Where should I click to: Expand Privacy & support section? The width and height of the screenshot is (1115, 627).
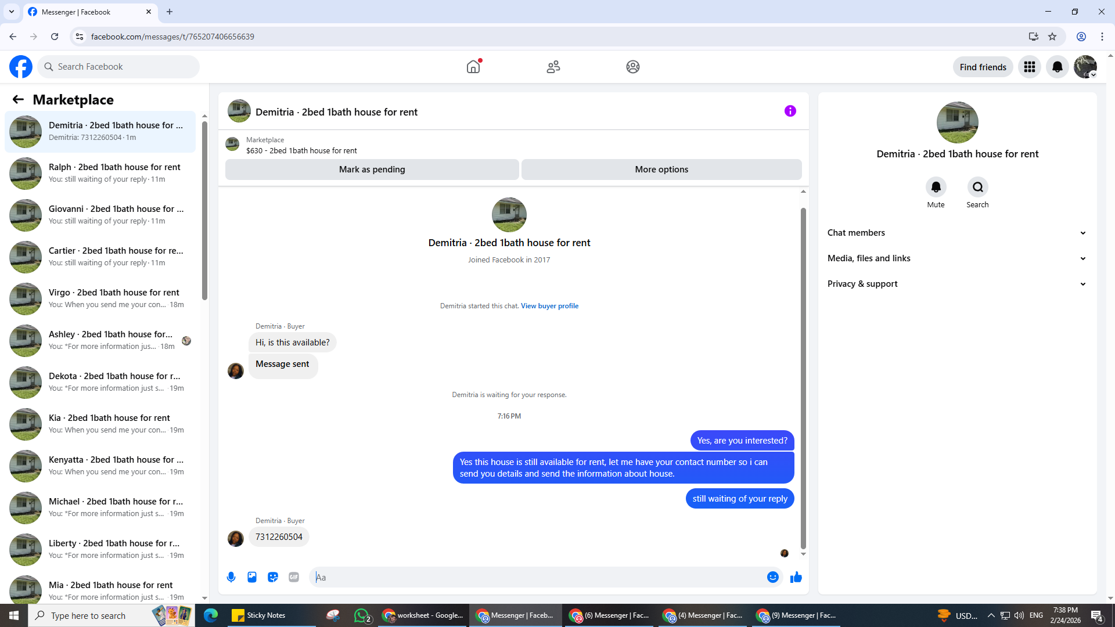[957, 284]
